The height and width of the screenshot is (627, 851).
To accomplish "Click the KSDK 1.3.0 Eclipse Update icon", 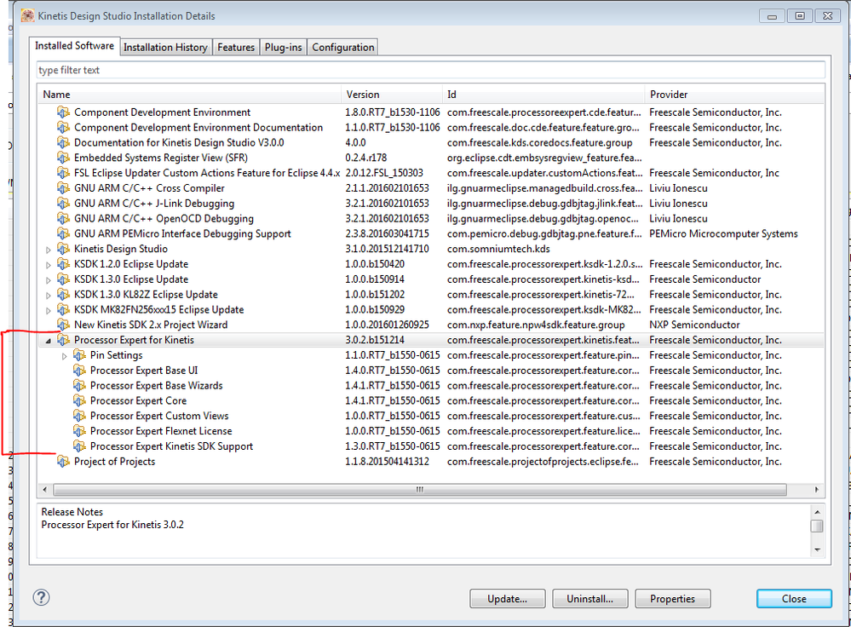I will (x=64, y=279).
